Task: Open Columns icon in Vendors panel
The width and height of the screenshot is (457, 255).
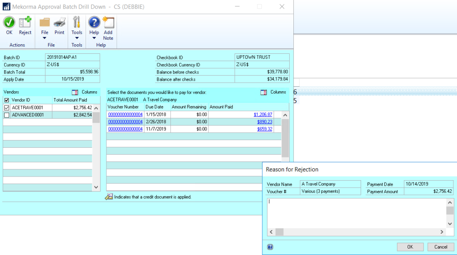Action: pos(75,92)
